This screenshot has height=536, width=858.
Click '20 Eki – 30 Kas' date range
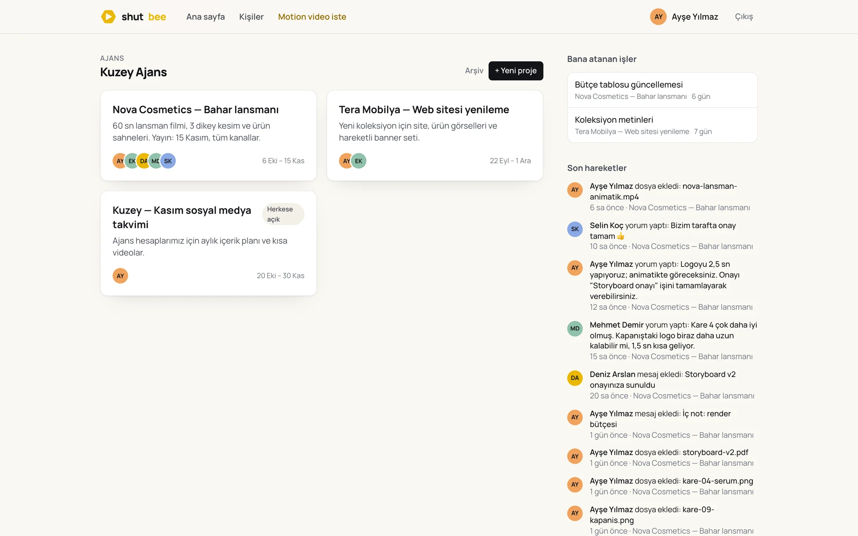(280, 276)
